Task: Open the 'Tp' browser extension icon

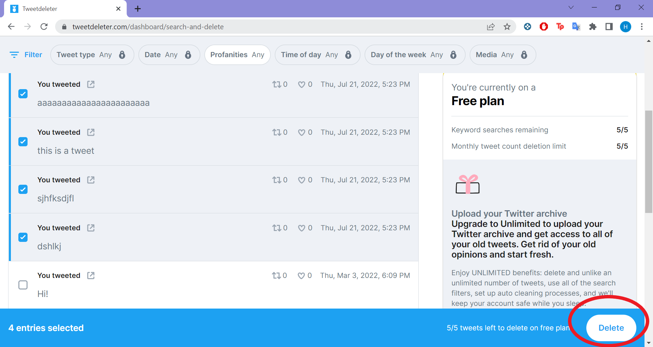Action: coord(560,27)
